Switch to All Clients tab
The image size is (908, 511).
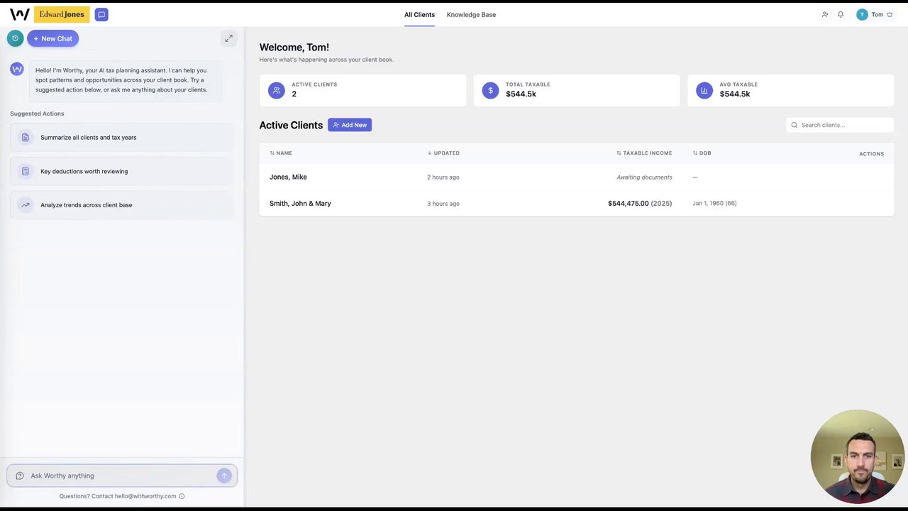pos(419,14)
